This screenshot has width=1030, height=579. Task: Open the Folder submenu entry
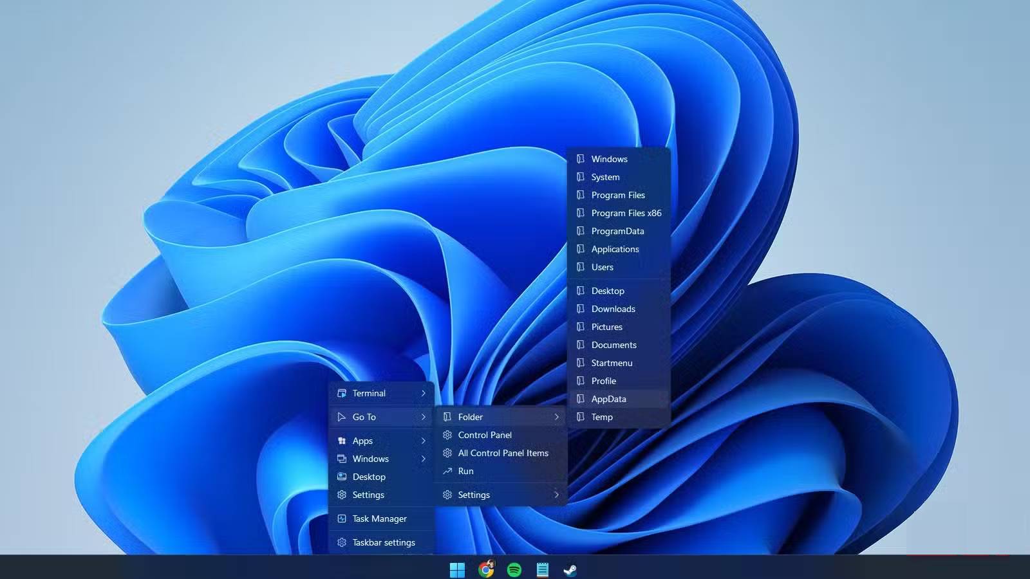click(471, 417)
